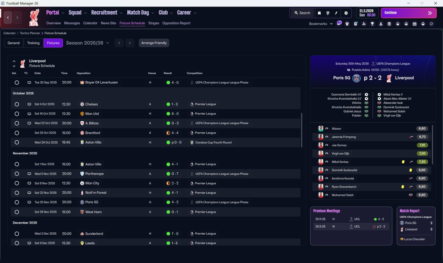Open the 9+ messages notification icon
This screenshot has width=443, height=263.
click(339, 23)
